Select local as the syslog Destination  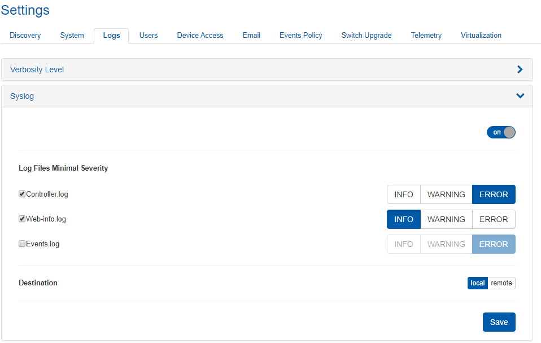(477, 283)
